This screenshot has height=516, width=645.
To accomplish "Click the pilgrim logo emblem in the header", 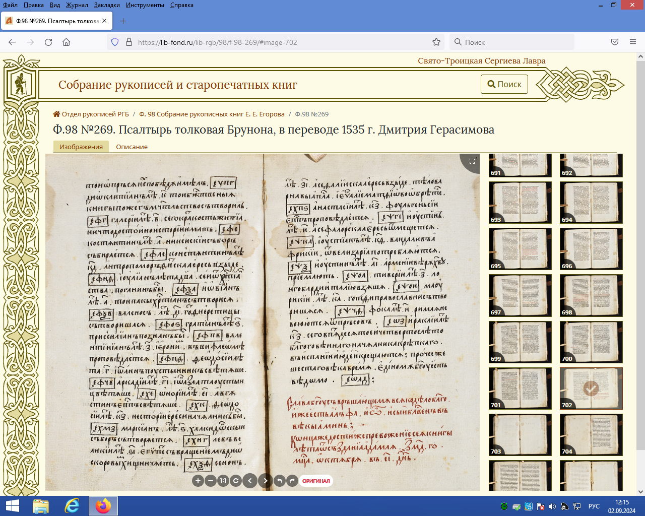I will point(21,84).
